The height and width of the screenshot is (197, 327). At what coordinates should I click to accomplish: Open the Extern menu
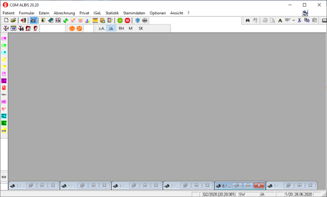point(44,13)
